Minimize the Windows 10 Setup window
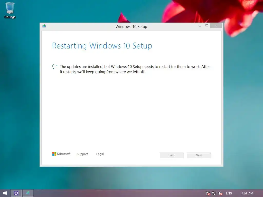Screen dimensions: 263x197 (200, 26)
